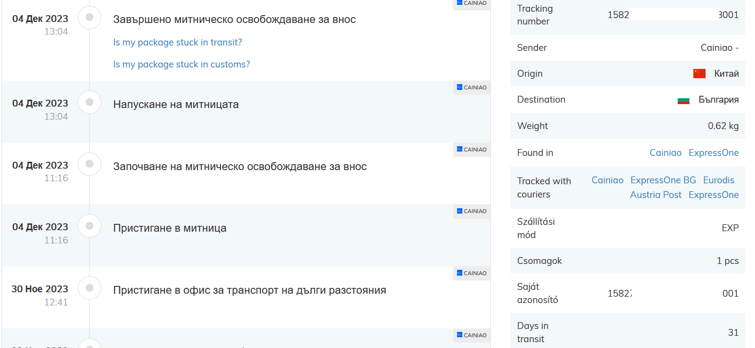Click Cainiao badge on 'Започване на митническо освобождаване' row
Screen dimensions: 755x348
pos(472,150)
